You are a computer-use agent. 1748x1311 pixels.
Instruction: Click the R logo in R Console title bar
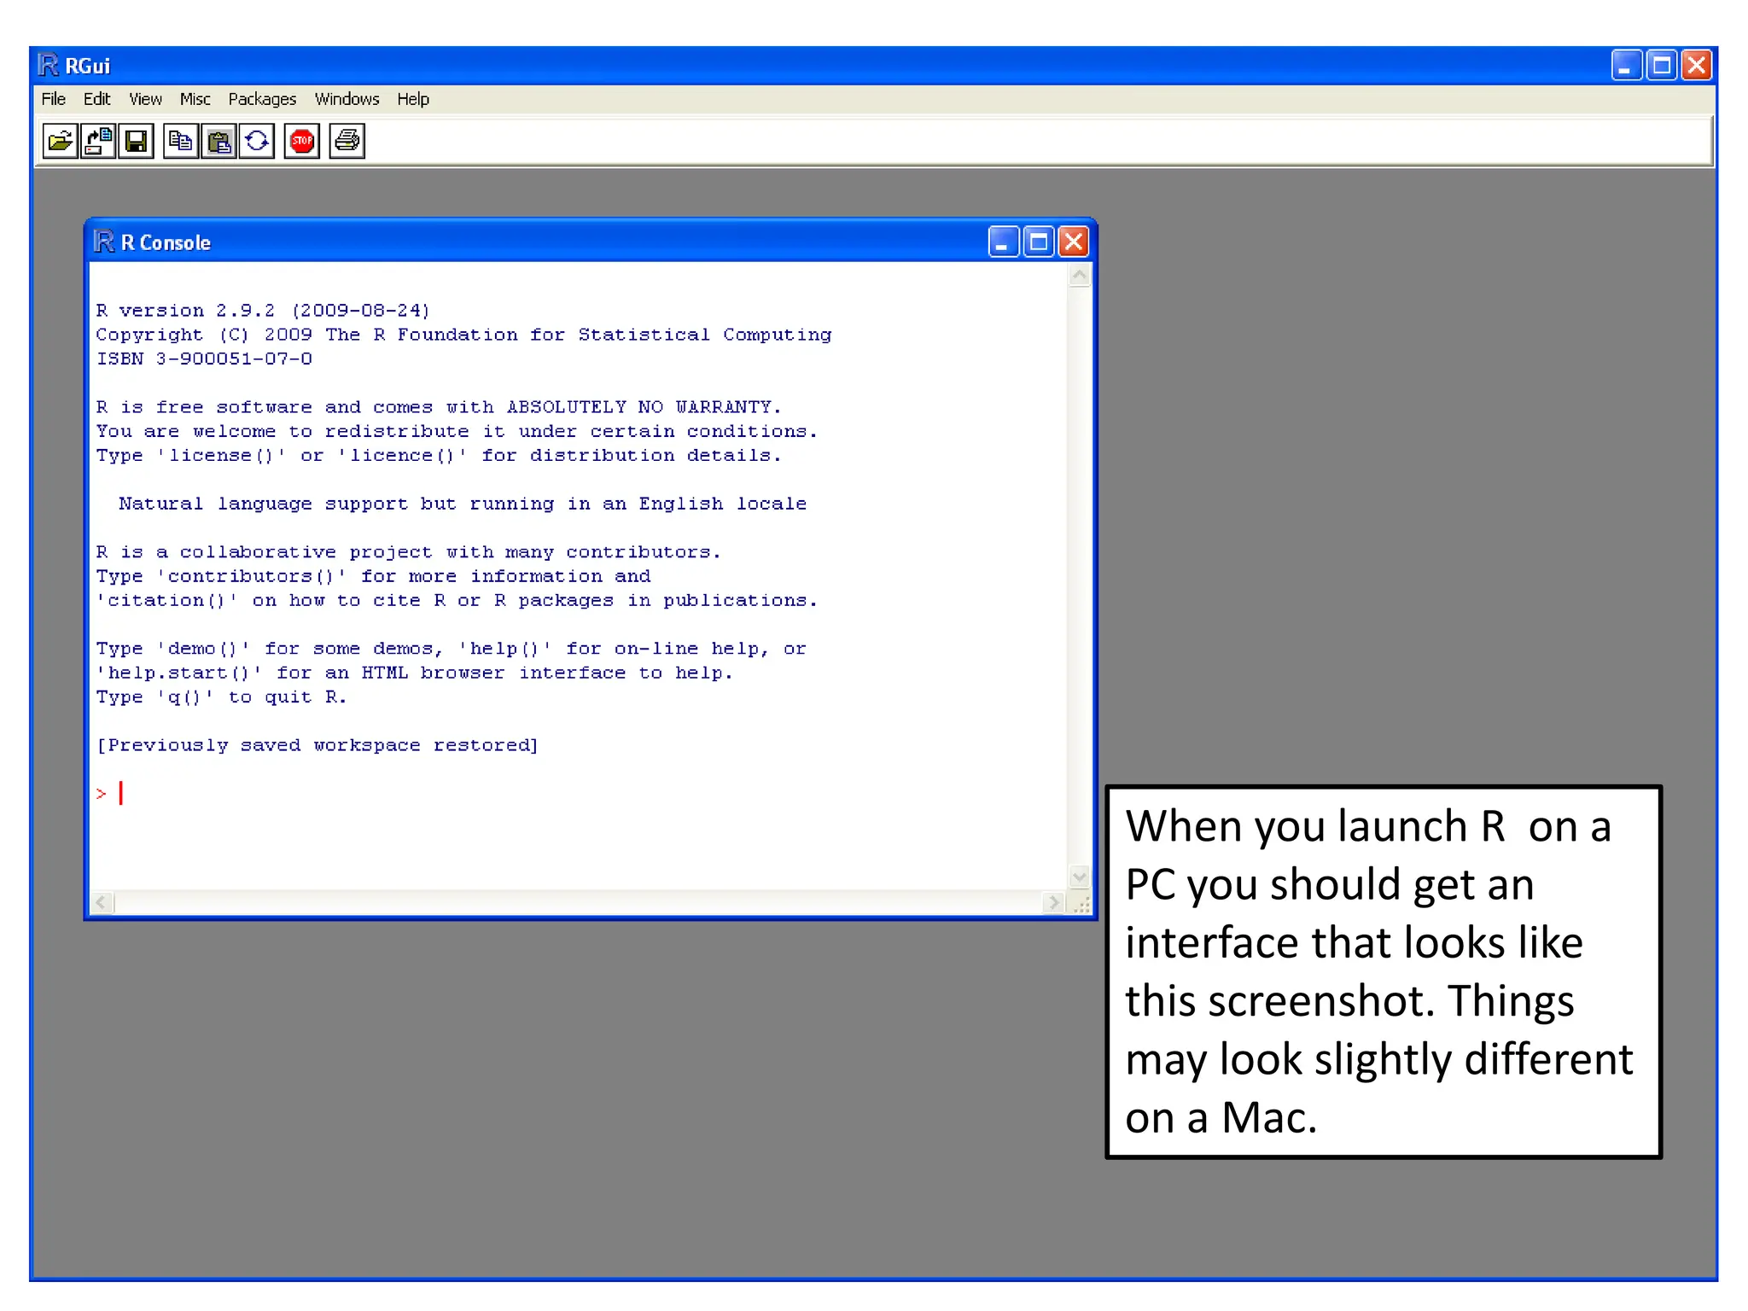click(104, 242)
